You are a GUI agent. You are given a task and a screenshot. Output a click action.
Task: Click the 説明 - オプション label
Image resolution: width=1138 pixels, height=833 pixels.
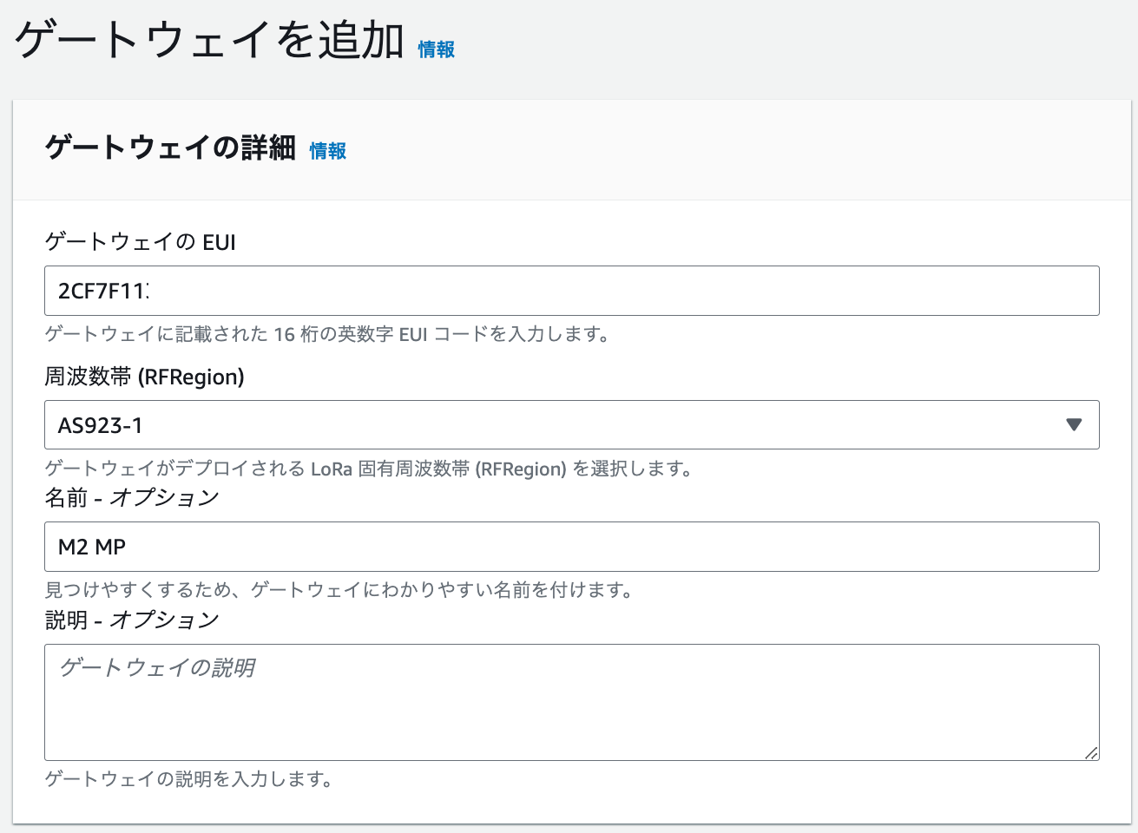(132, 620)
